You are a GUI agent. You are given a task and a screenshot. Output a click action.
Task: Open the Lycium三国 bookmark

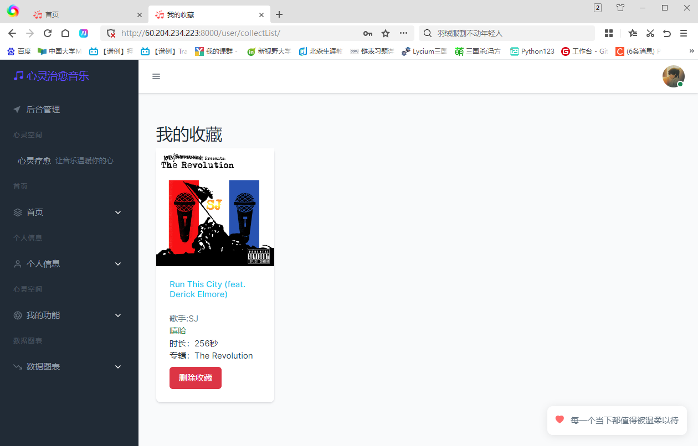click(x=424, y=51)
